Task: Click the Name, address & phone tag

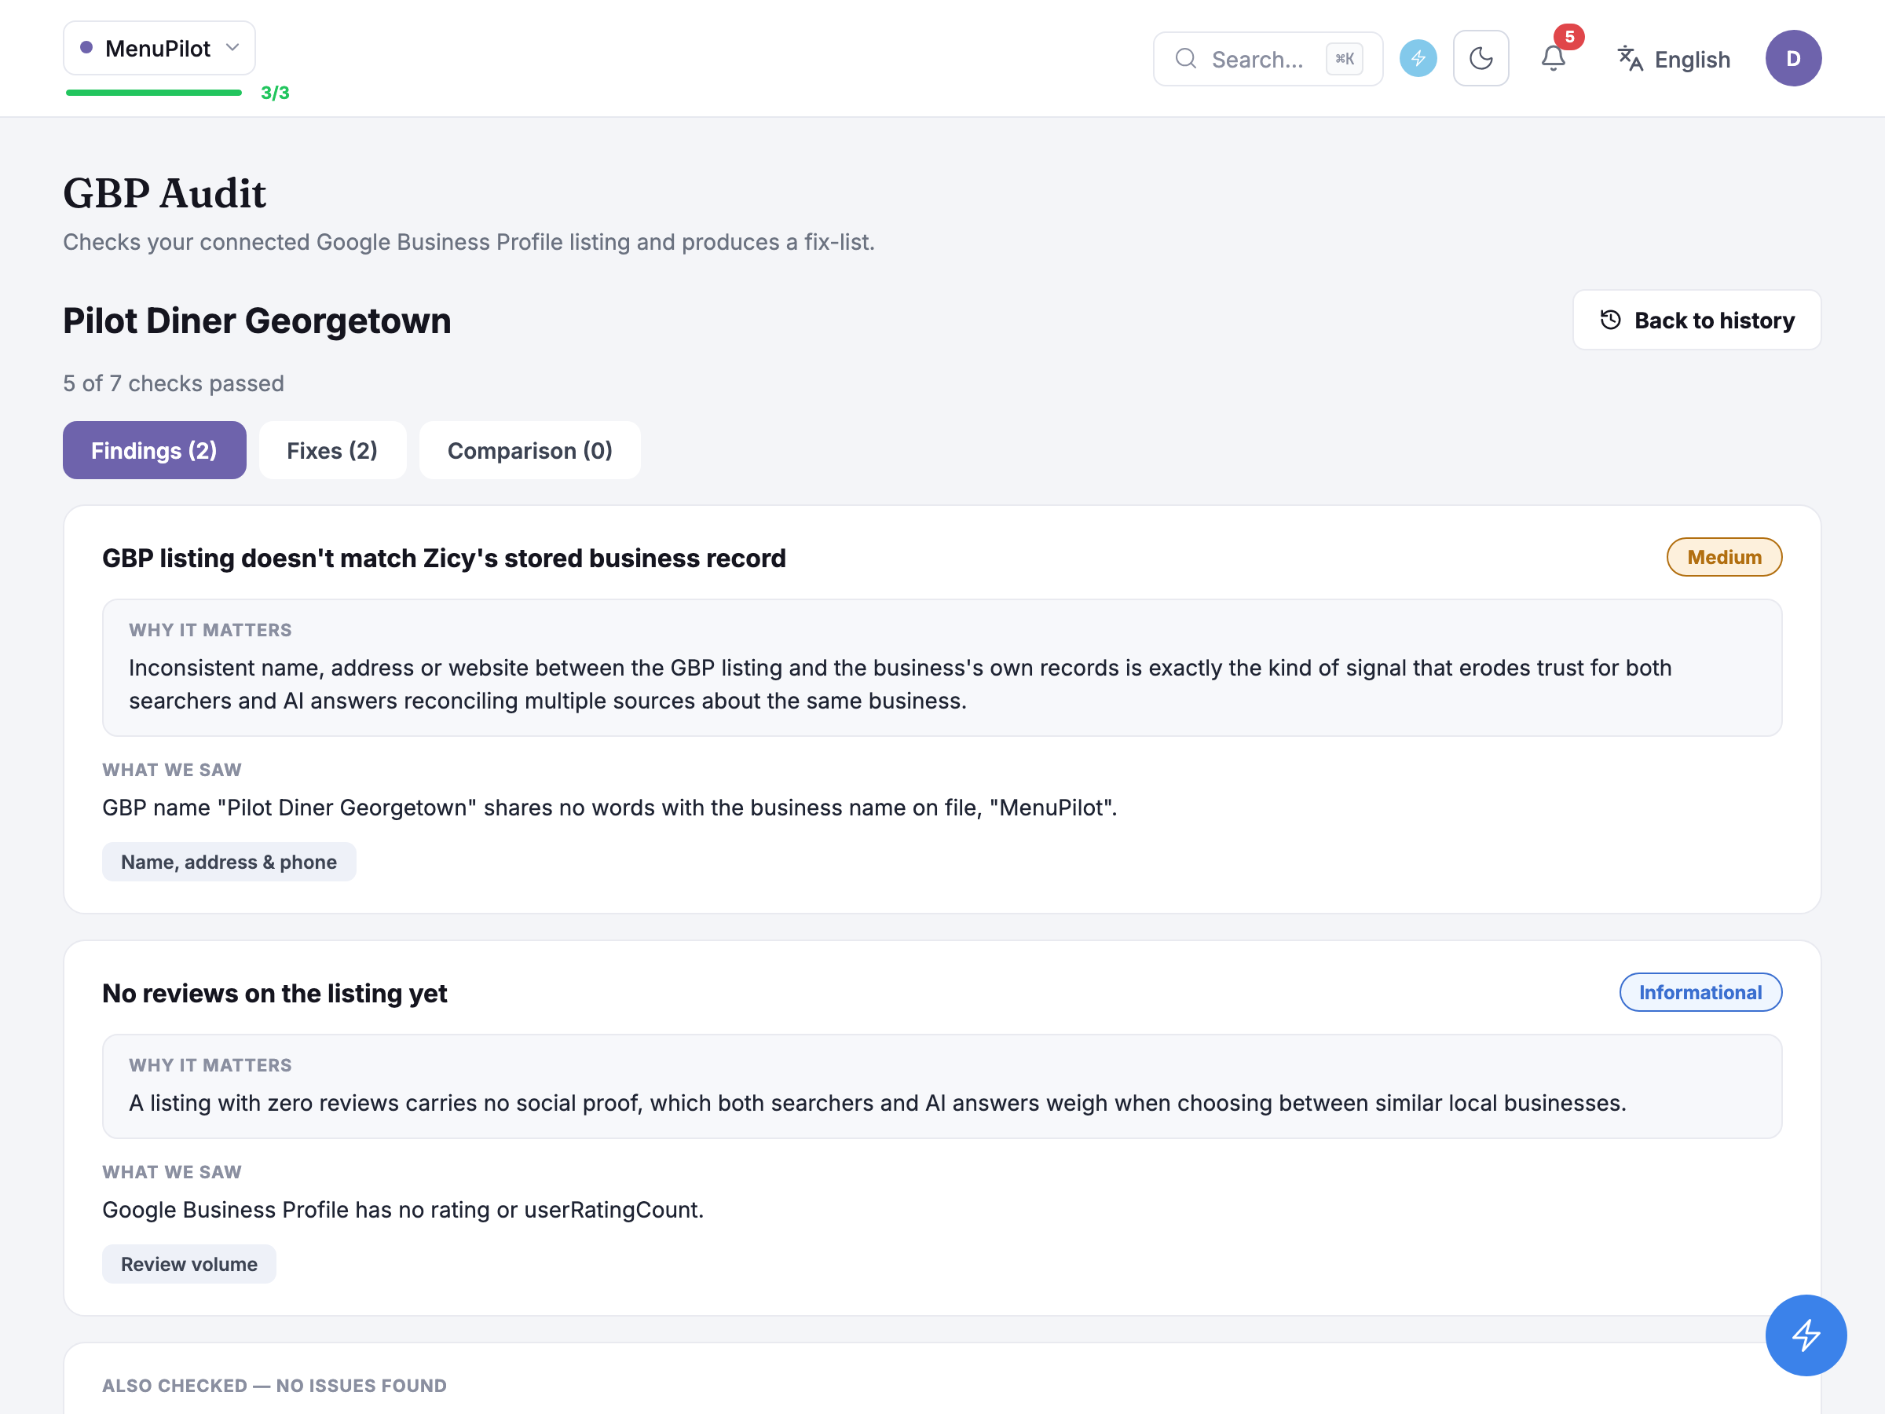Action: click(229, 862)
